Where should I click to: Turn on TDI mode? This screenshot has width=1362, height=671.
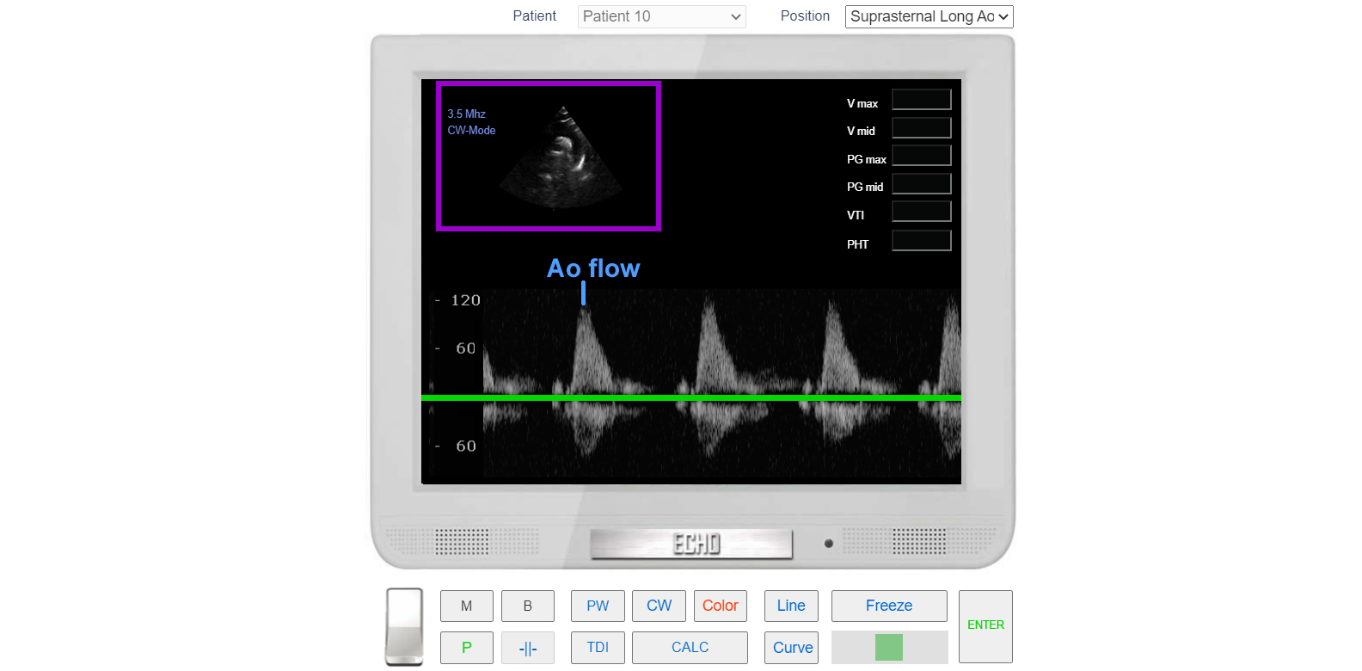(x=598, y=648)
